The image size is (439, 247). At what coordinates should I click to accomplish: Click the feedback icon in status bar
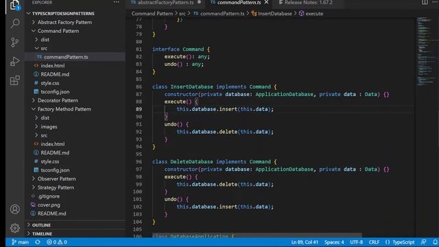point(424,242)
